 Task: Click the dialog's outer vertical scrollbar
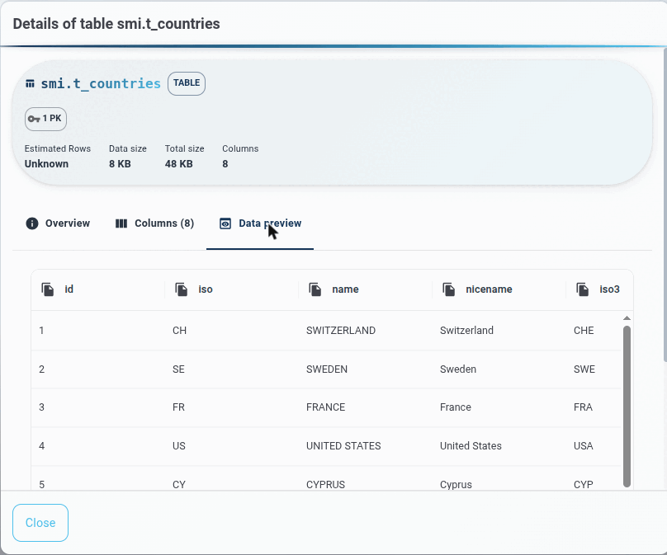665,204
